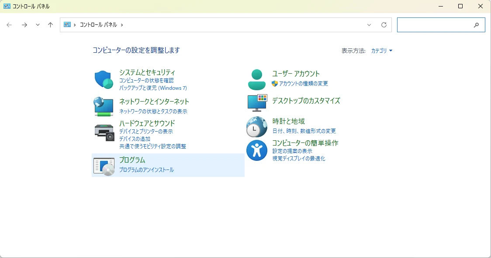Open システムとセキュリティ category
The height and width of the screenshot is (258, 491).
147,72
